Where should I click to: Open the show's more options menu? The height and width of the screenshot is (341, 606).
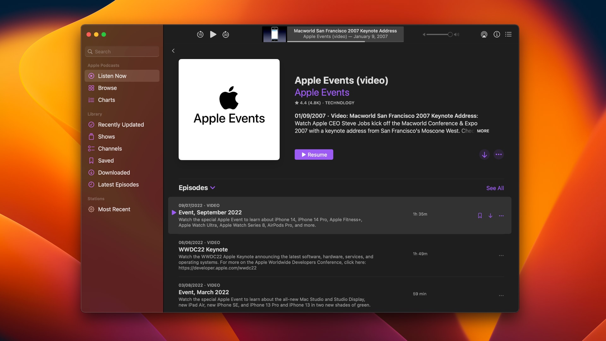499,154
